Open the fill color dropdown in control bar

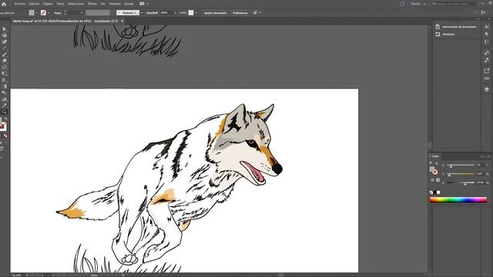click(x=36, y=13)
